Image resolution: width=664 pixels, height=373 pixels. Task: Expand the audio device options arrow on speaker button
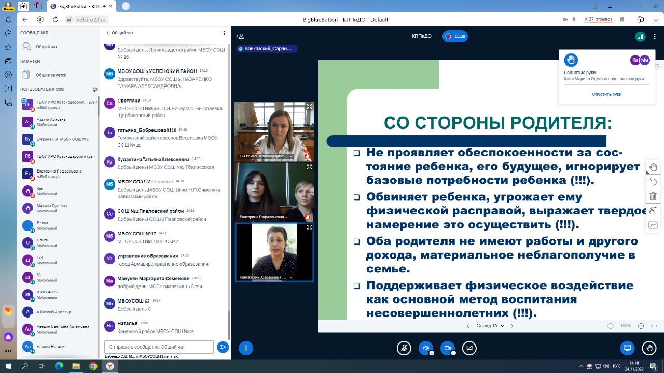pos(432,353)
